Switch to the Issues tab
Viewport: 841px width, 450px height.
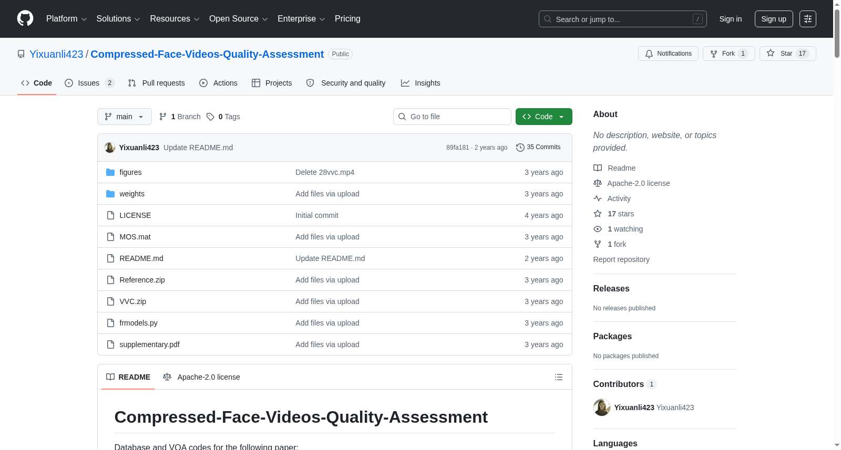[x=89, y=83]
